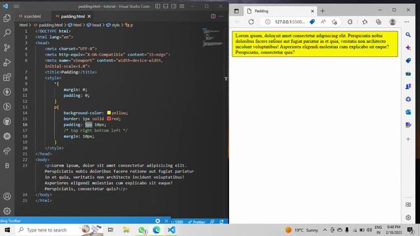Click the Port 5500 status bar item
This screenshot has width=420, height=236.
click(177, 222)
